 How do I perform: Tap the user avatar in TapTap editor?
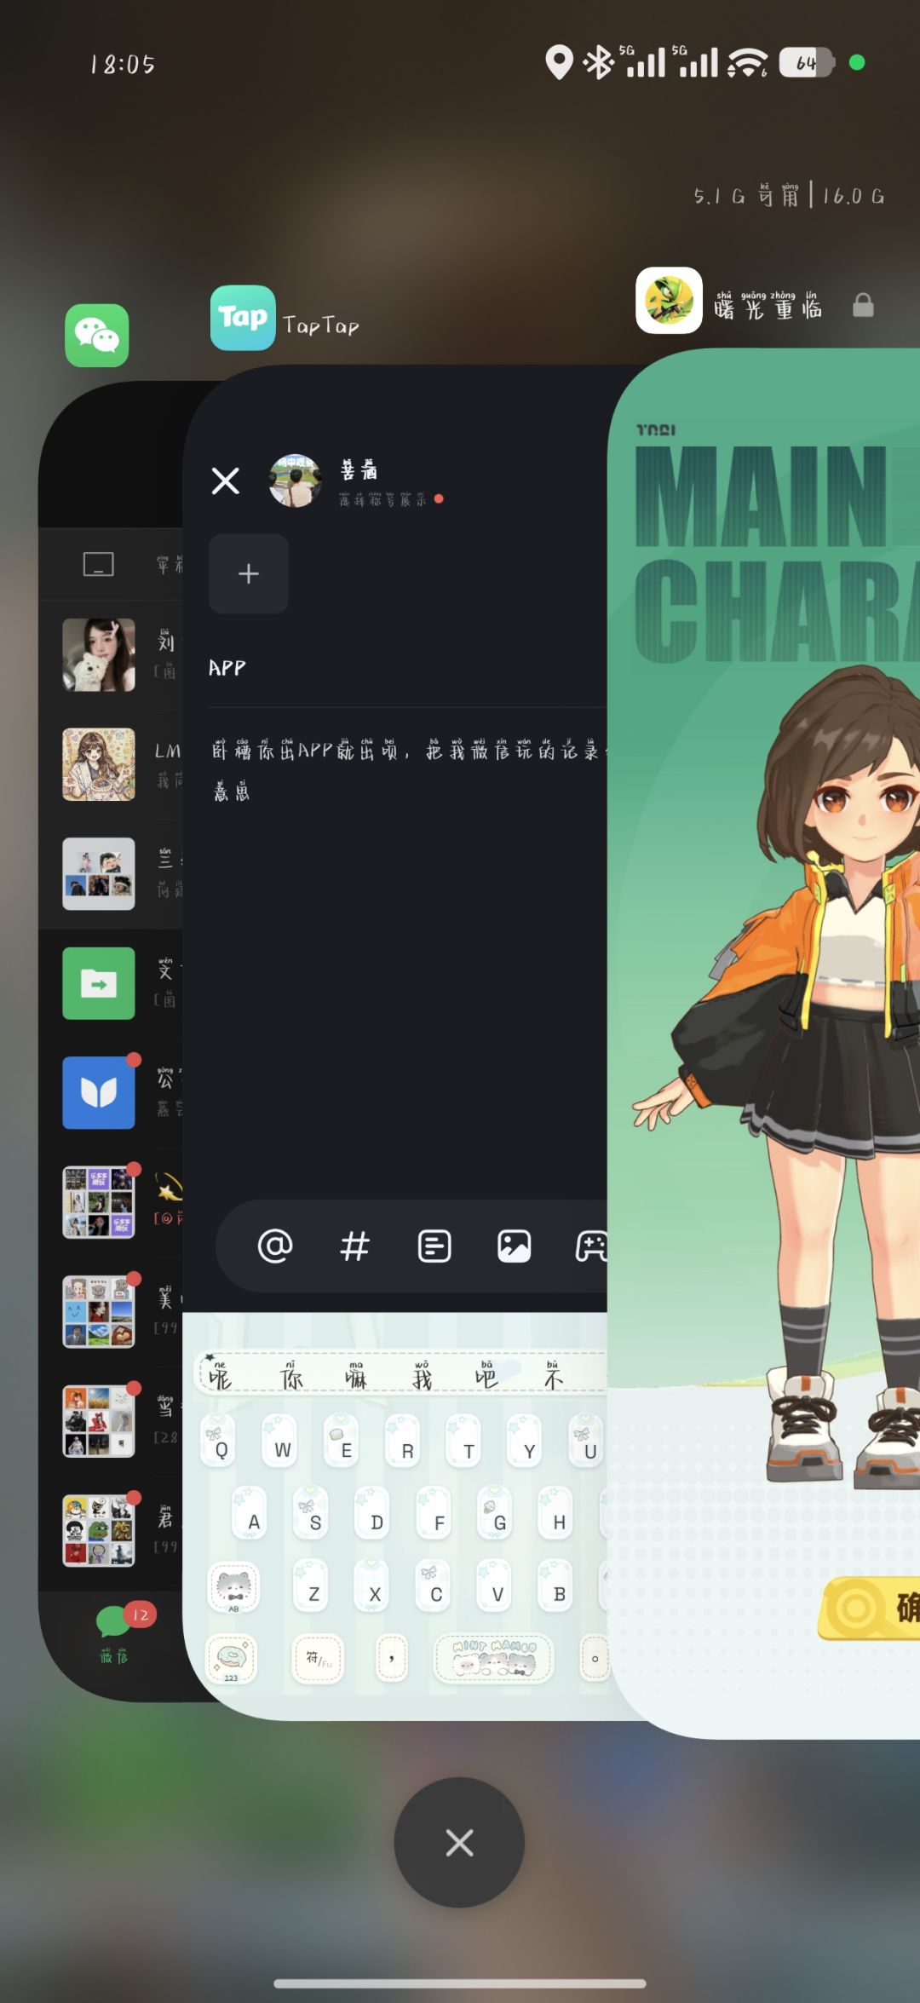coord(295,481)
